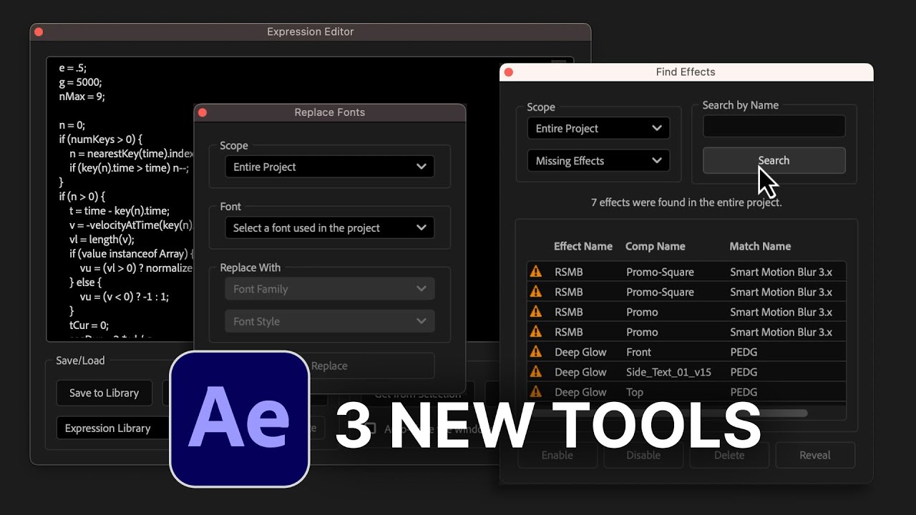Click the Adobe After Effects logo
This screenshot has width=916, height=515.
(240, 419)
